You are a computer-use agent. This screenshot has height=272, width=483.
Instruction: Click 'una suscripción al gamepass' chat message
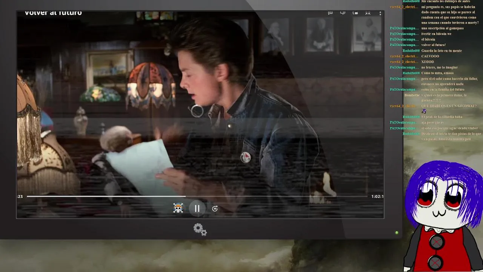click(443, 28)
